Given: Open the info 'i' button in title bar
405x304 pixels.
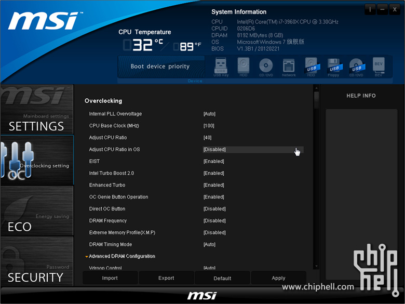Looking at the screenshot, I should (370, 9).
